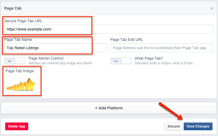Switch off the Wide Page Tab toggle
The width and height of the screenshot is (218, 136).
121,61
